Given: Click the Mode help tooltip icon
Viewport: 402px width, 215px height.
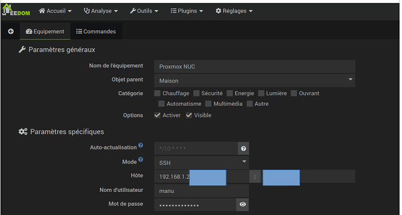Looking at the screenshot, I should click(x=140, y=160).
